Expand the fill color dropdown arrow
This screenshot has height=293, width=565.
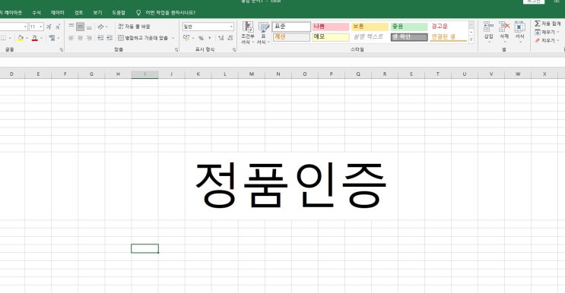(x=27, y=38)
